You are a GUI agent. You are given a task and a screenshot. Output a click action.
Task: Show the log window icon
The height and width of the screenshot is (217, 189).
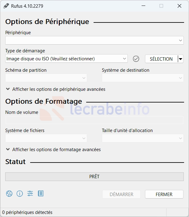tap(40, 194)
